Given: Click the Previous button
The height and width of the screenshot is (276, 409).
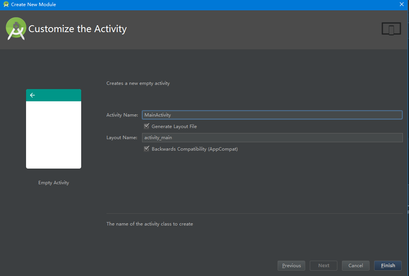Looking at the screenshot, I should [x=291, y=265].
